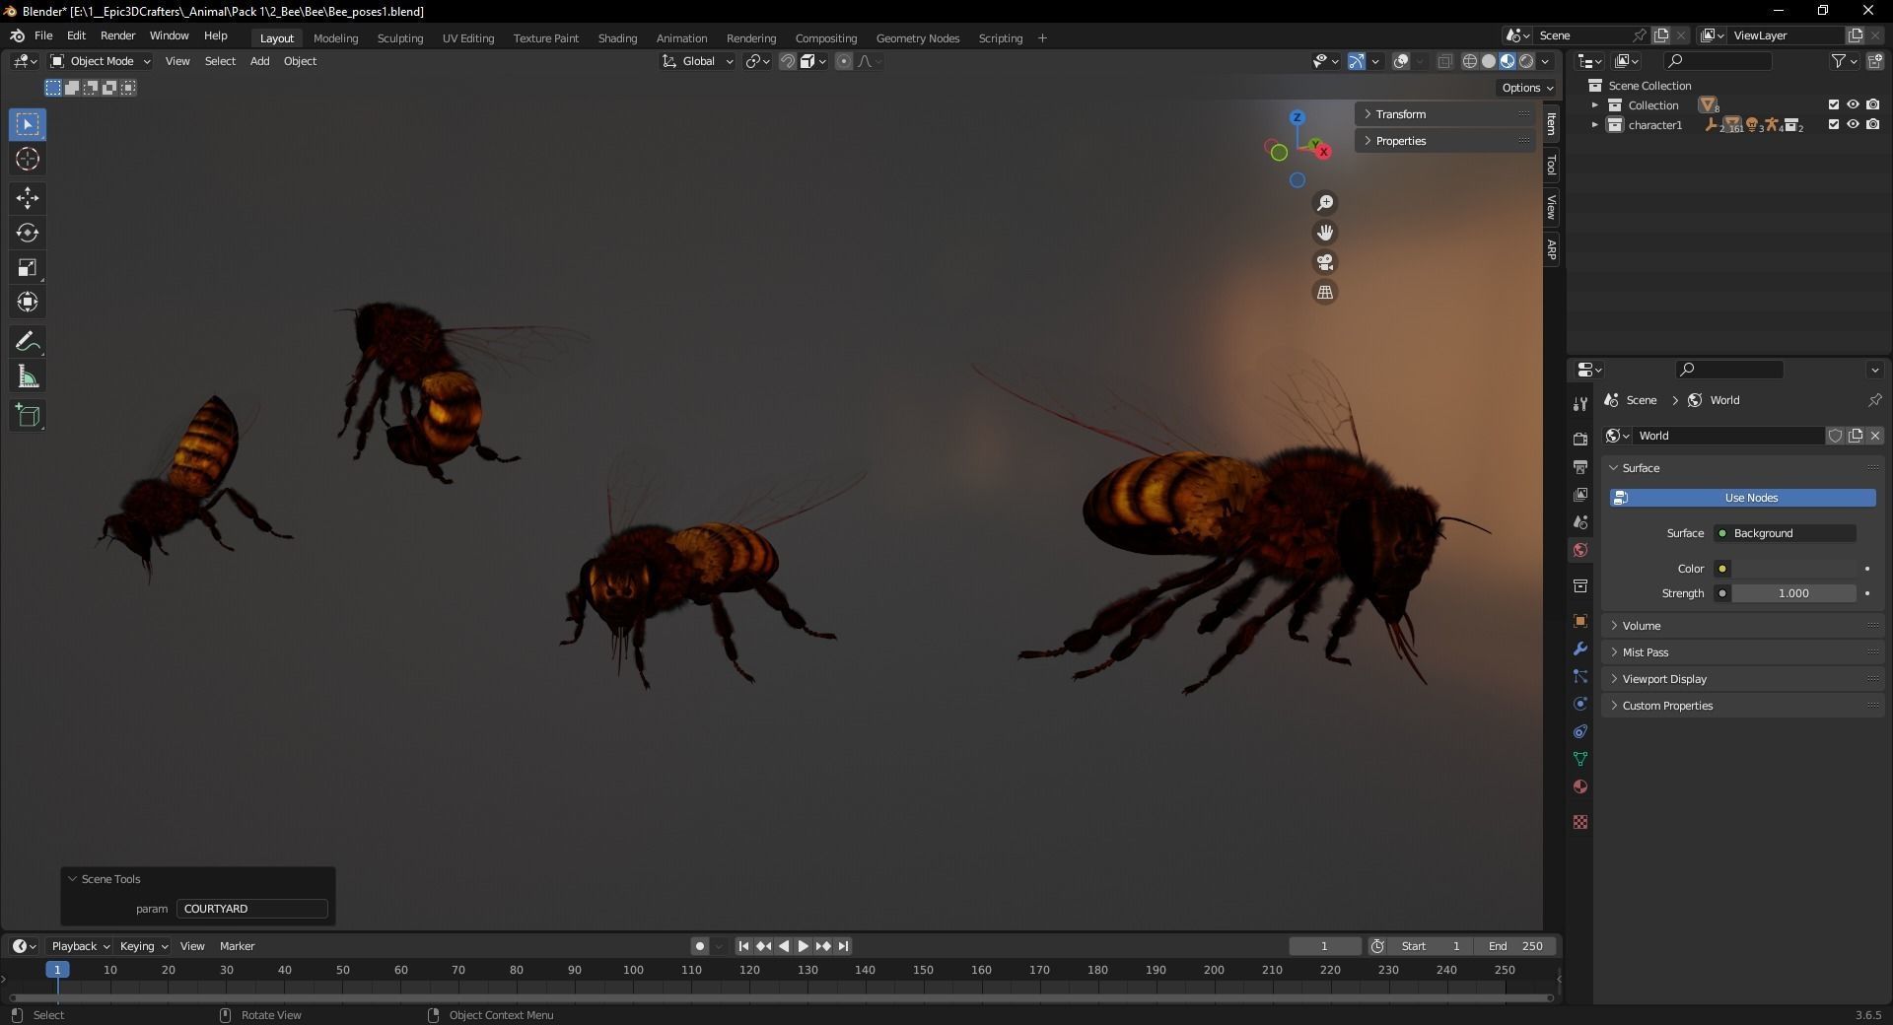Click the Use Nodes button
Image resolution: width=1893 pixels, height=1025 pixels.
1742,498
